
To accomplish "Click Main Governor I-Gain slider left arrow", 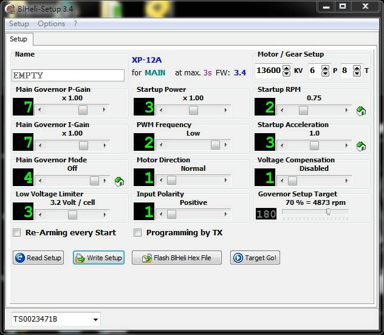I will pyautogui.click(x=39, y=145).
